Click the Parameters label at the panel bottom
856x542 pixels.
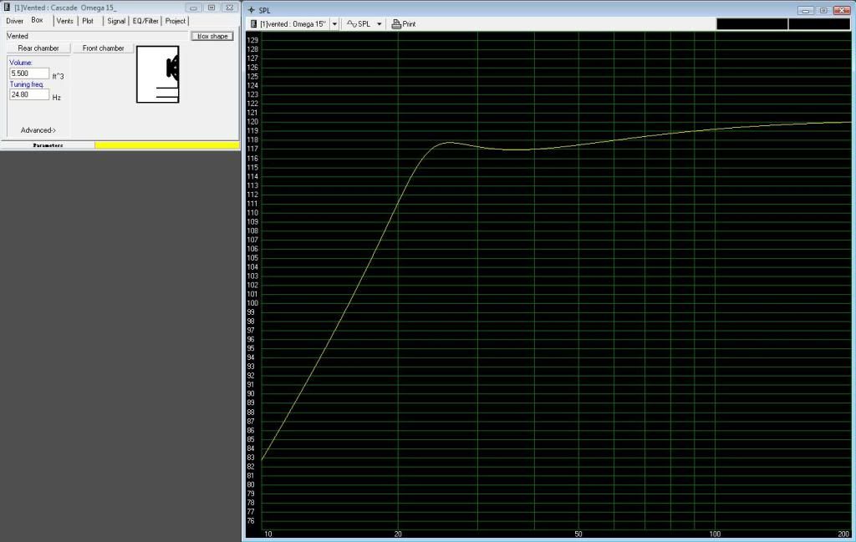pyautogui.click(x=48, y=145)
